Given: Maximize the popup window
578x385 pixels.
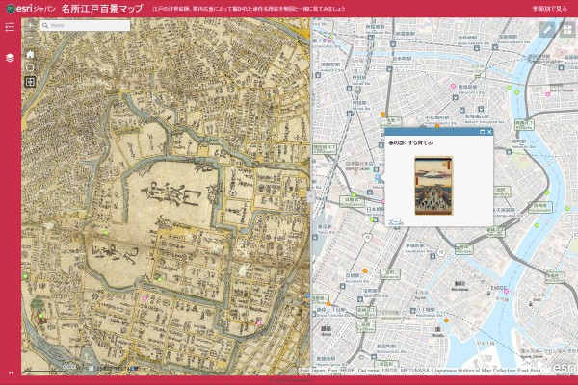Looking at the screenshot, I should tap(481, 132).
